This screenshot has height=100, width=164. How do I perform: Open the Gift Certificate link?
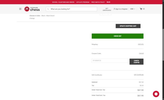coord(139,75)
